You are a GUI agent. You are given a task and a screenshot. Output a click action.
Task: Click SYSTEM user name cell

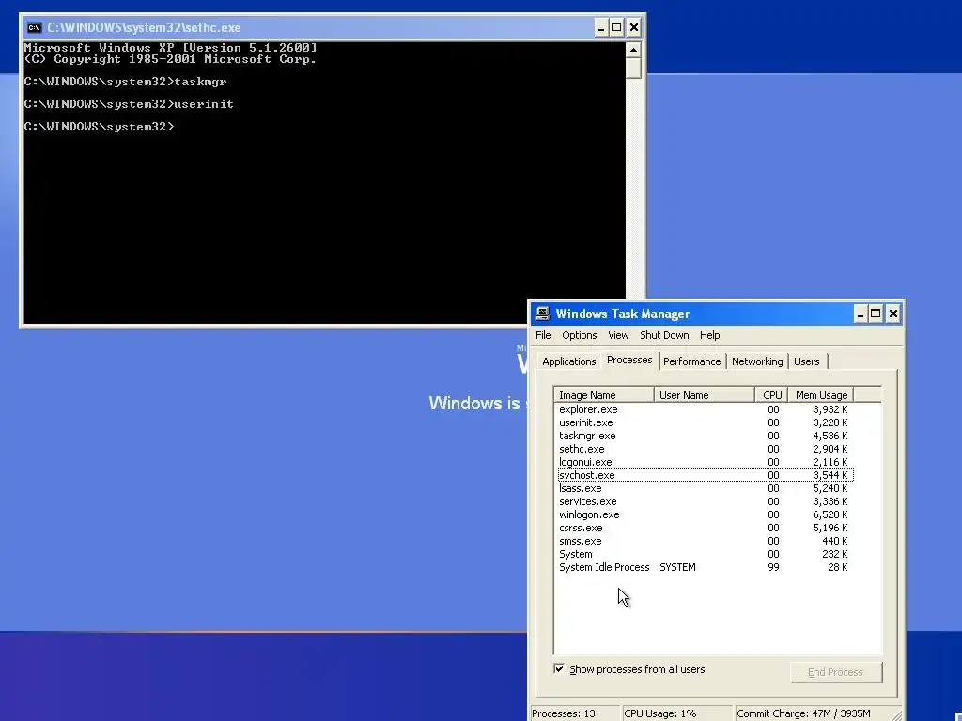(x=677, y=568)
